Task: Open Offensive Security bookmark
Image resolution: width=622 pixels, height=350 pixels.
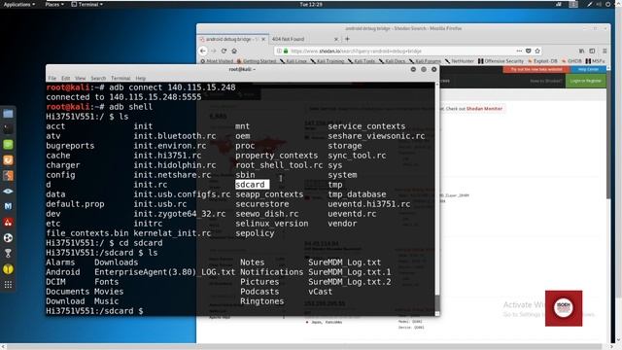Action: (501, 61)
